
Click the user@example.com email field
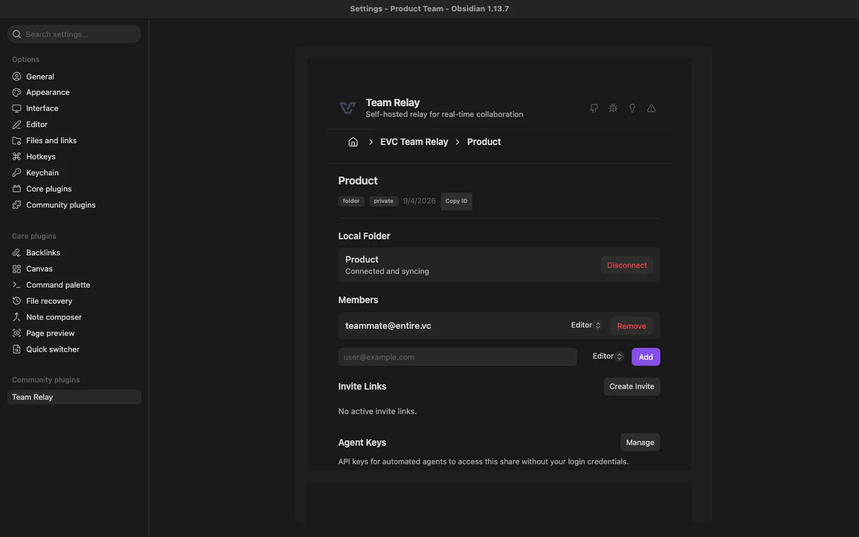(458, 357)
